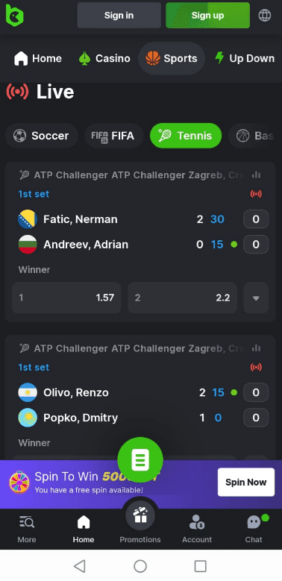Open the Chat bubble icon
The image size is (282, 581).
[x=254, y=523]
